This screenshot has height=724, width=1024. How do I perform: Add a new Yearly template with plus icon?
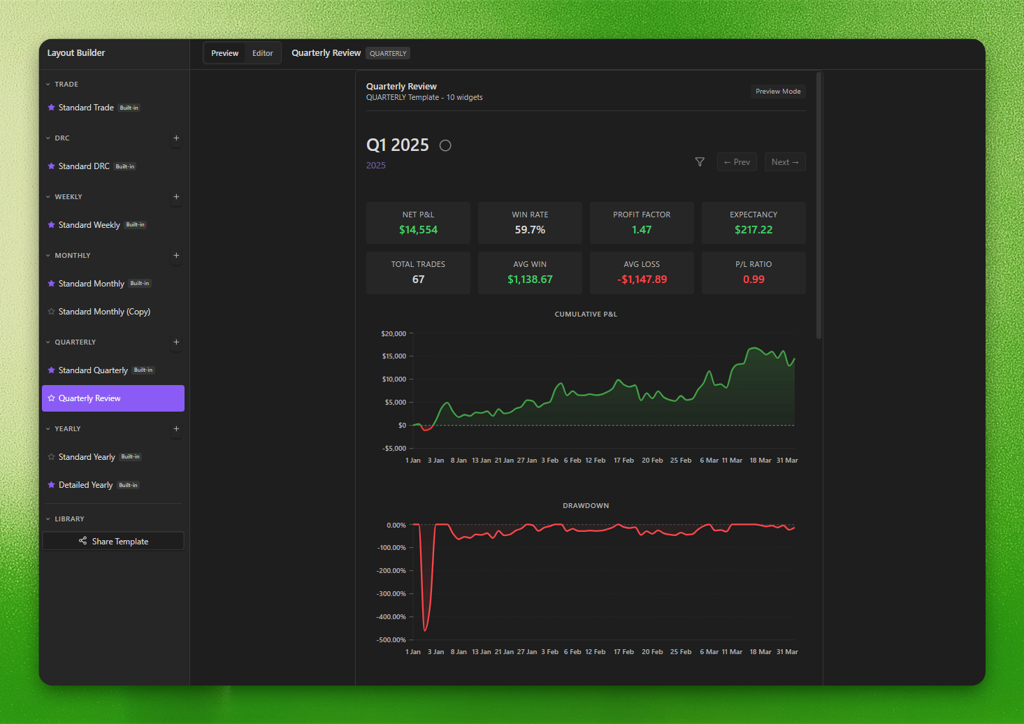(x=176, y=429)
